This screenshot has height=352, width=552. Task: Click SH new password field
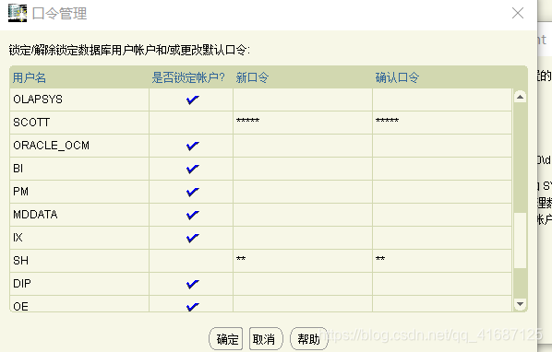303,261
